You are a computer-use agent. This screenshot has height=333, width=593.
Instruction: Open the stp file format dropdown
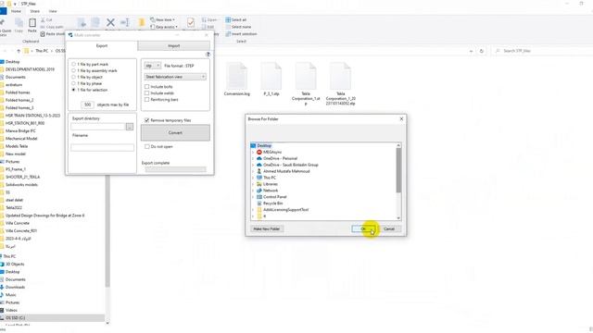(x=152, y=66)
